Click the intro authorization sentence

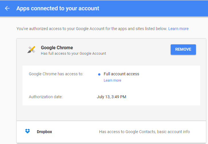pyautogui.click(x=92, y=29)
